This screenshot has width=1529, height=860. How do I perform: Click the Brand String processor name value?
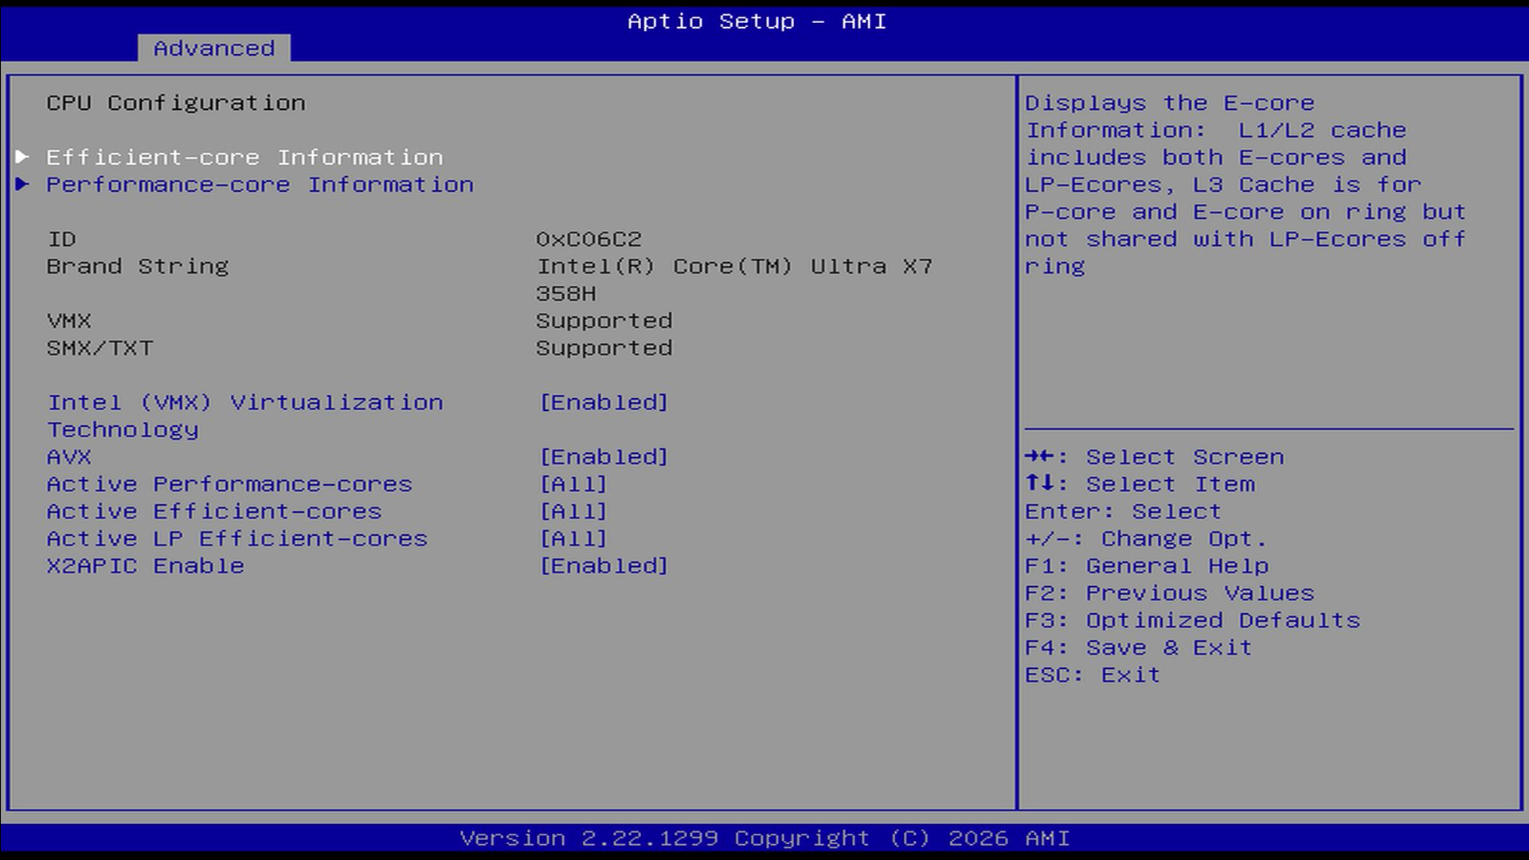[x=733, y=267]
